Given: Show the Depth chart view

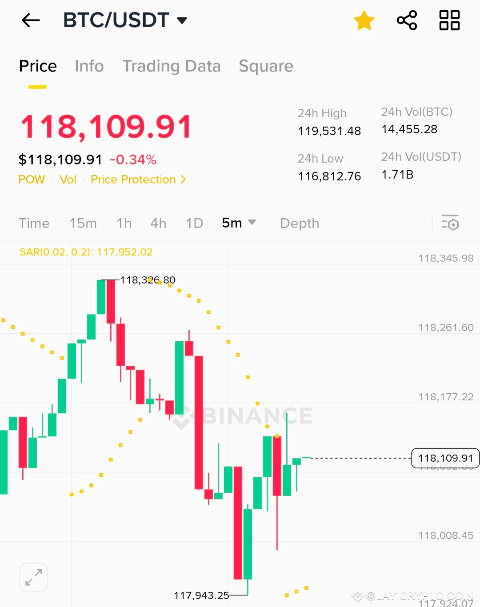Looking at the screenshot, I should click(300, 223).
